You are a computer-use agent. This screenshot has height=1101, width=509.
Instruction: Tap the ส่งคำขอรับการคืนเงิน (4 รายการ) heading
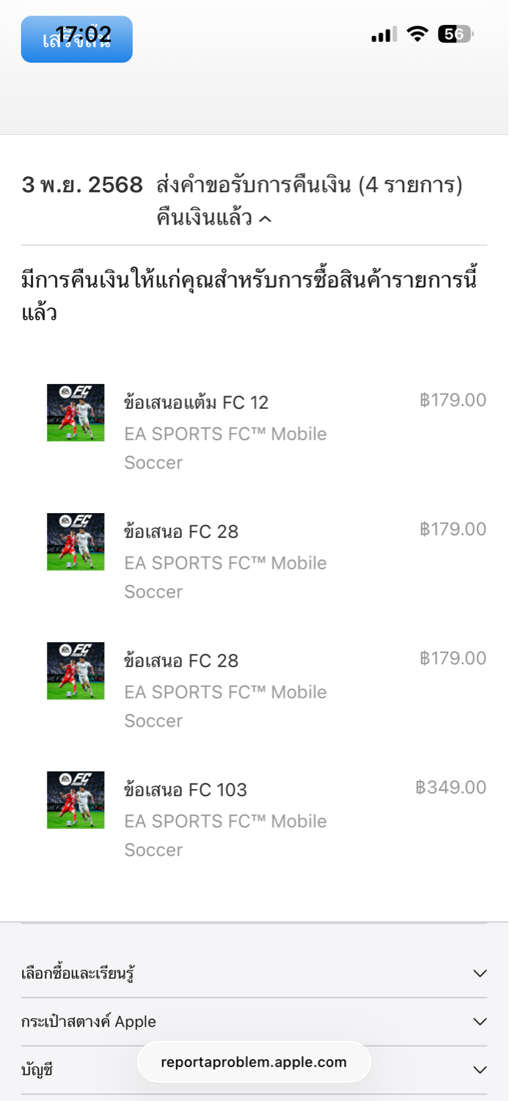tap(310, 186)
